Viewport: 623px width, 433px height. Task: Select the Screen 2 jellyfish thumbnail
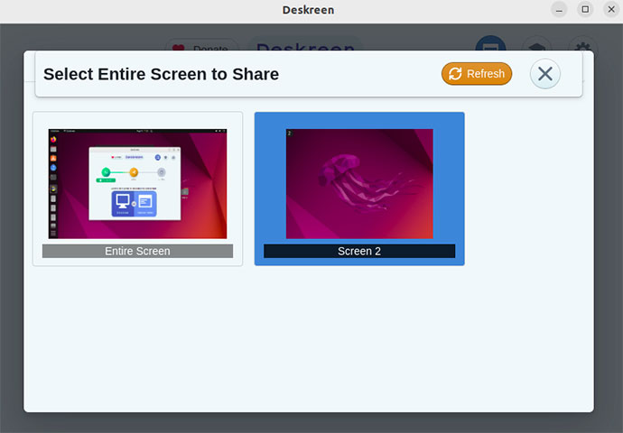[x=359, y=184]
